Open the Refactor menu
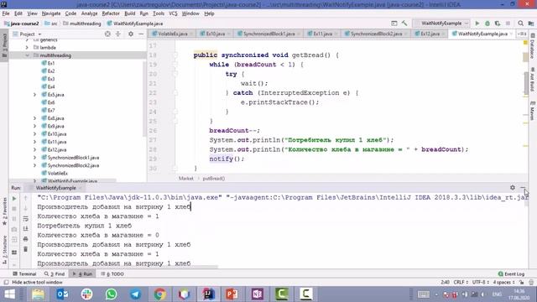Screen dimensions: 537x302 click(111, 13)
